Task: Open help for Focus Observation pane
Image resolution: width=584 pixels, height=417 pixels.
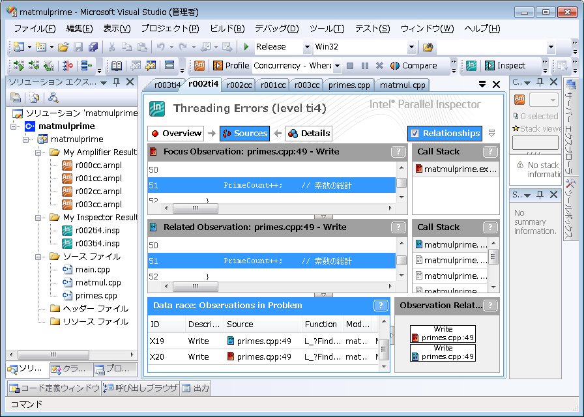Action: [398, 152]
